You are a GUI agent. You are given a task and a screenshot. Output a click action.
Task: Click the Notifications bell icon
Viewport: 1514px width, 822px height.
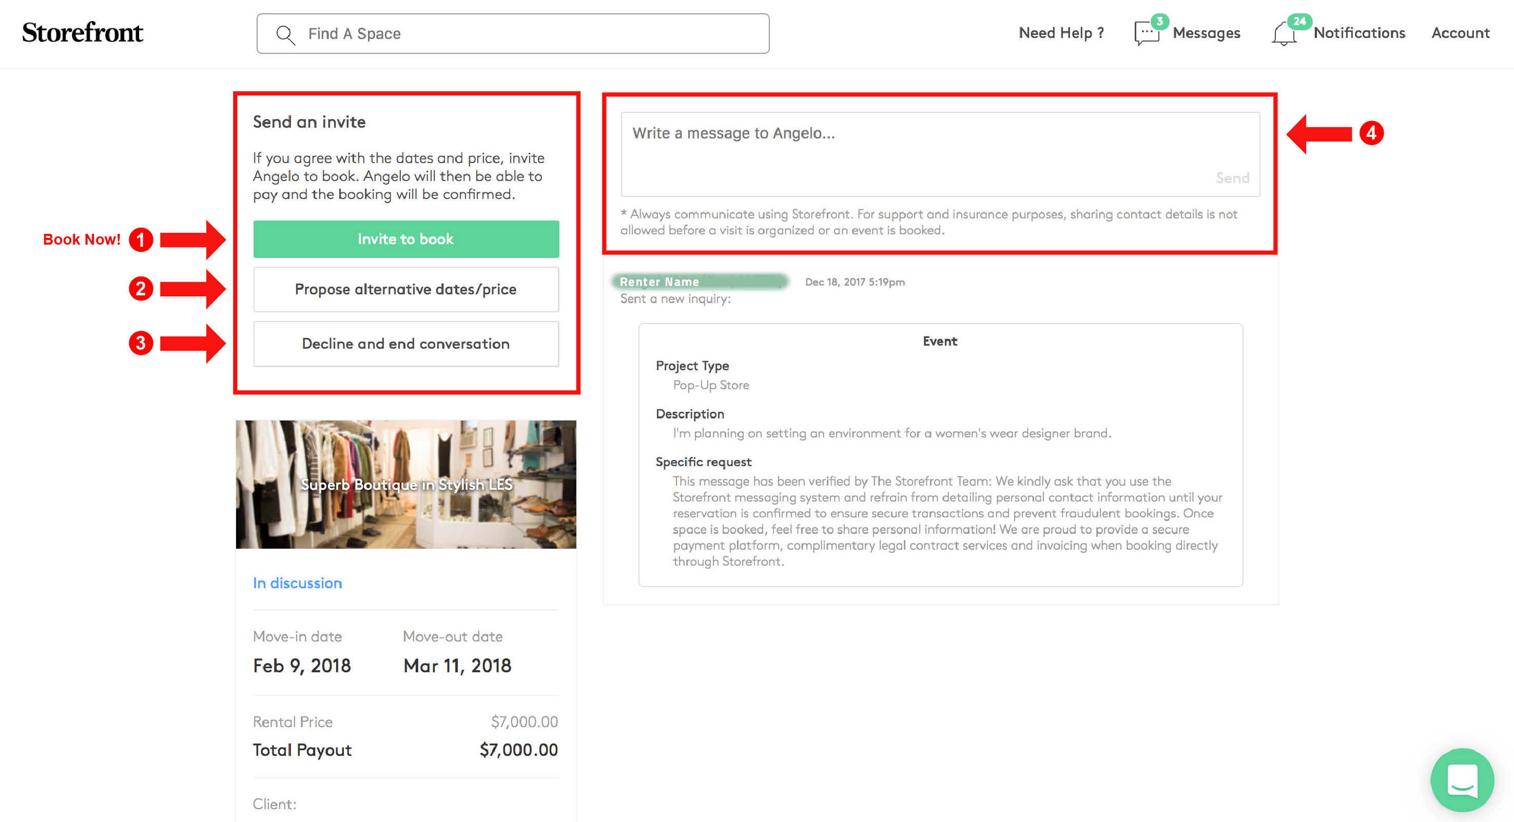point(1284,34)
